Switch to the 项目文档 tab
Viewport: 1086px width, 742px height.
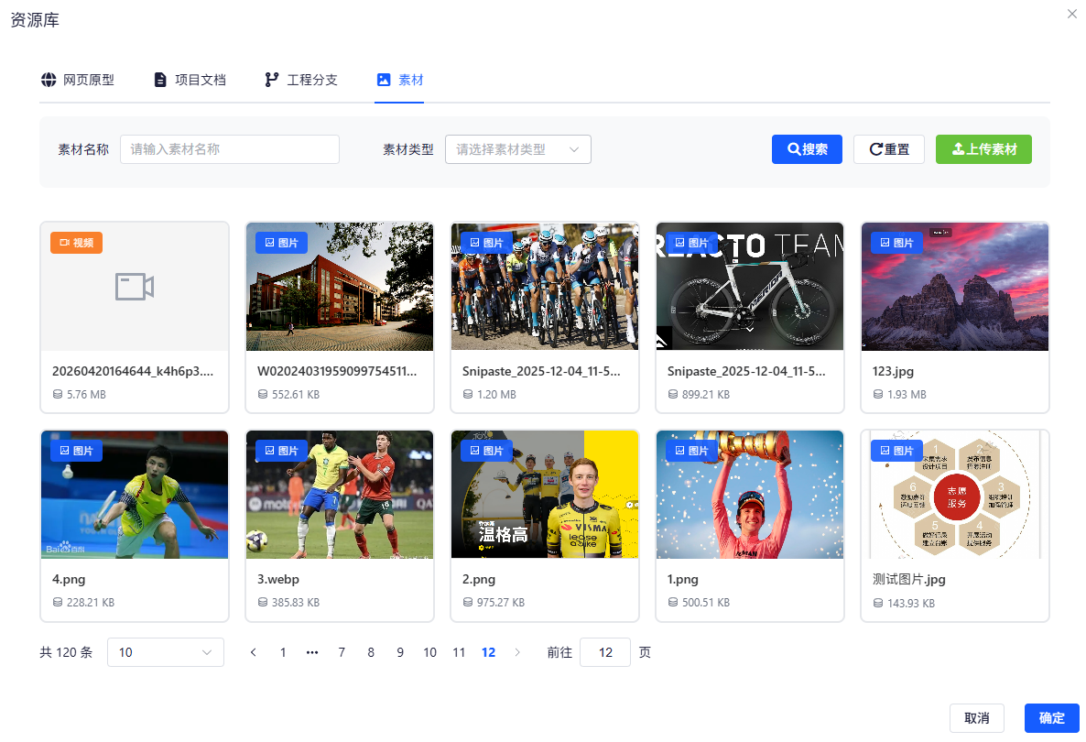click(190, 80)
